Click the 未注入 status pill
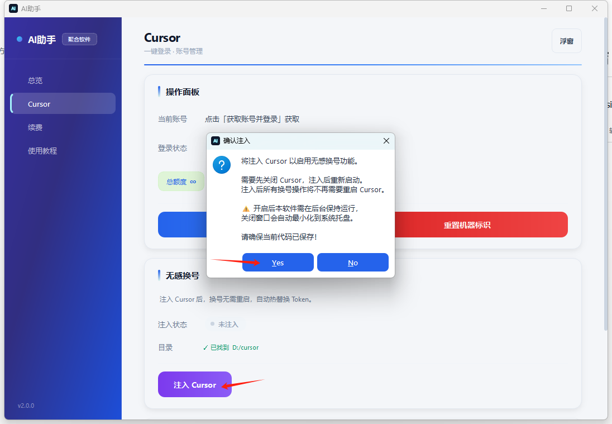 225,325
